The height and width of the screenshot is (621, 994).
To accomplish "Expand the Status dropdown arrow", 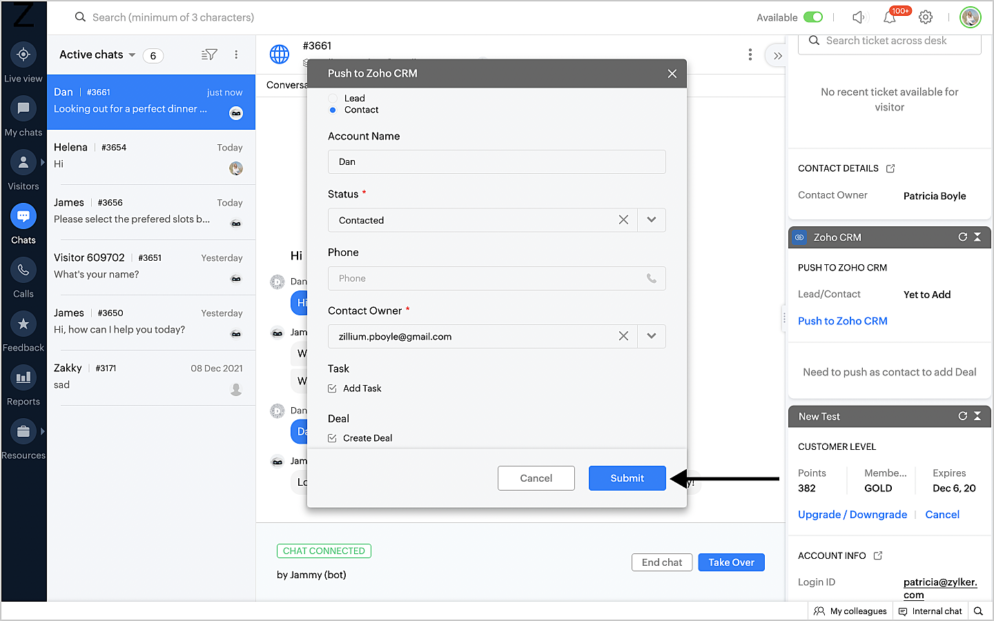I will (x=652, y=219).
